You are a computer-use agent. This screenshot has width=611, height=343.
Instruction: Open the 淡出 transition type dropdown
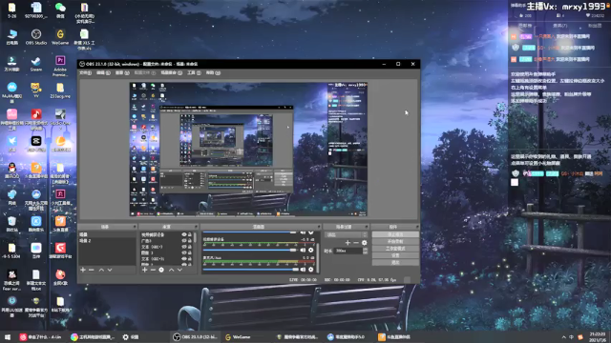click(x=346, y=235)
